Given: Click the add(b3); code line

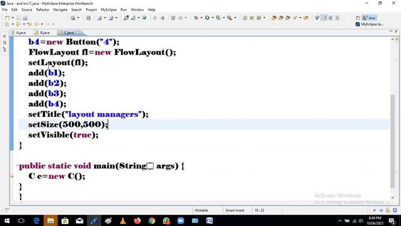Looking at the screenshot, I should point(48,94).
